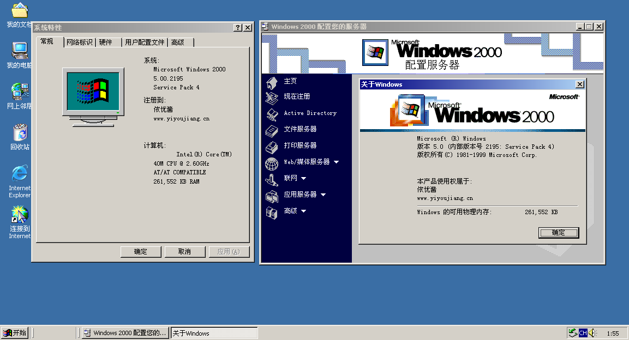Choose the 打印服务器 printer icon
Viewport: 629px width, 340px height.
(x=272, y=147)
